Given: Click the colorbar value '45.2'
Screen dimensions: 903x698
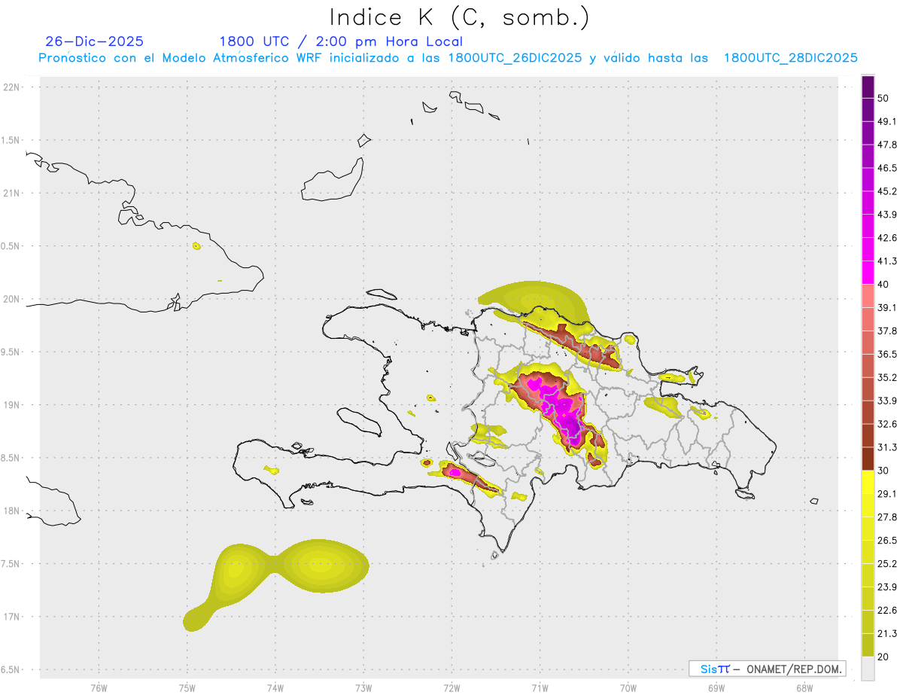Looking at the screenshot, I should click(887, 191).
